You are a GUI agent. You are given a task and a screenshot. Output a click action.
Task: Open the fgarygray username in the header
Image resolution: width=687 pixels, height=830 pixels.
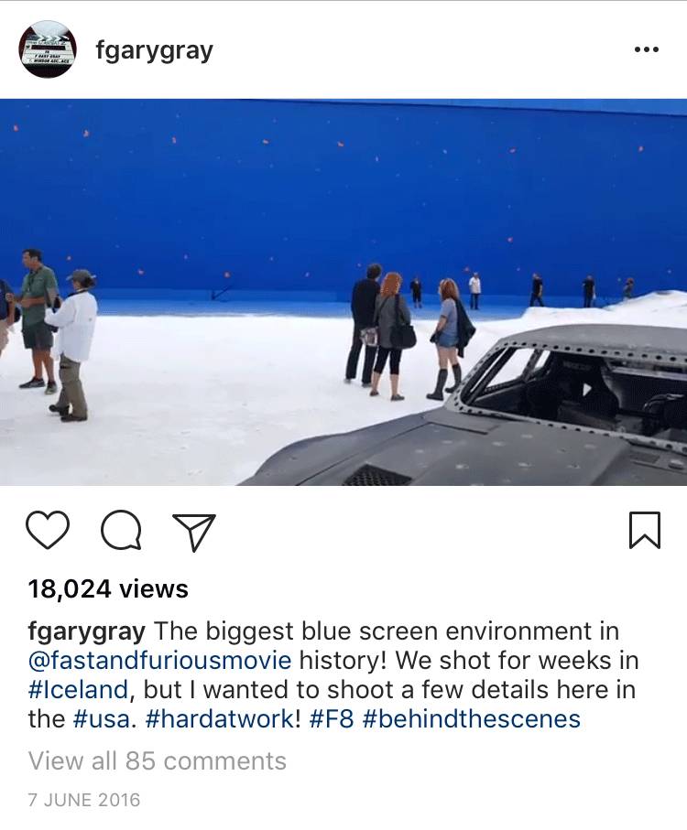tap(154, 51)
